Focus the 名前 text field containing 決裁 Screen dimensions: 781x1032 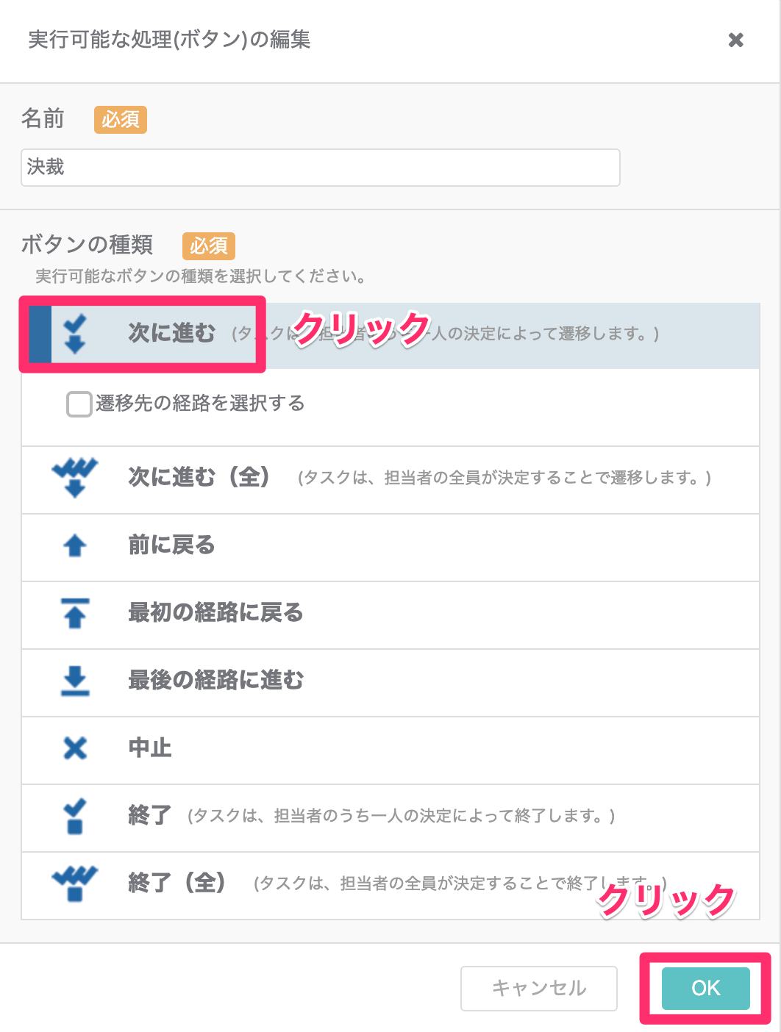(x=321, y=168)
